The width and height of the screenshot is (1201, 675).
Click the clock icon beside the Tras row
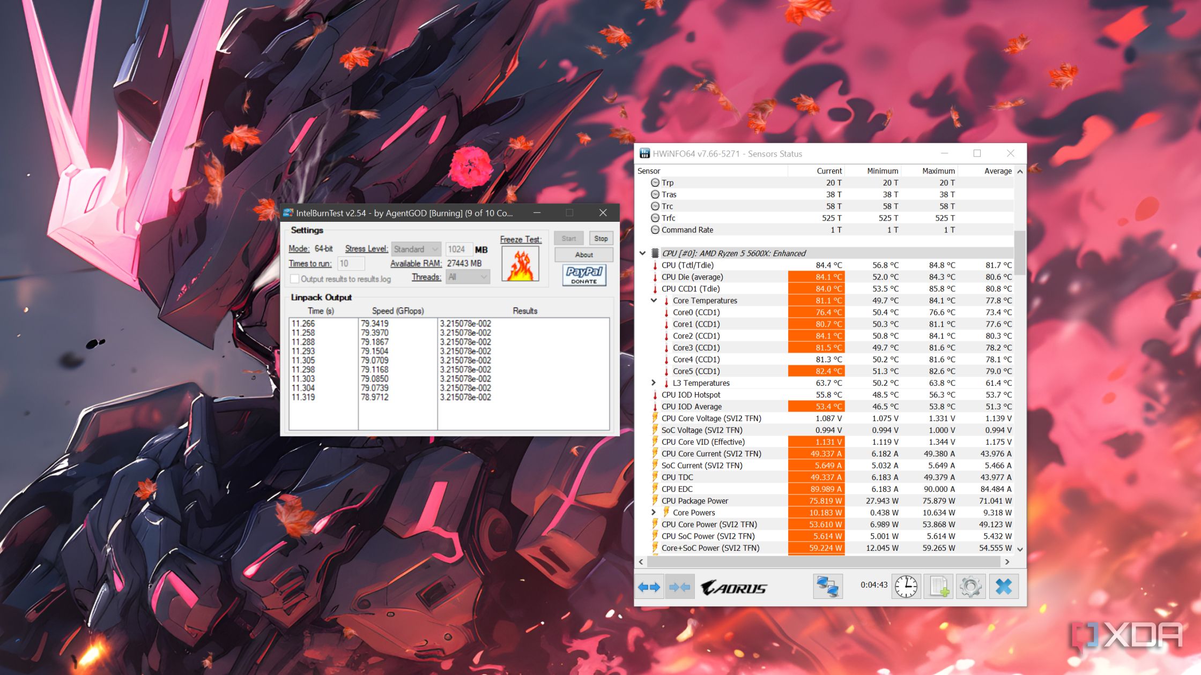coord(655,194)
